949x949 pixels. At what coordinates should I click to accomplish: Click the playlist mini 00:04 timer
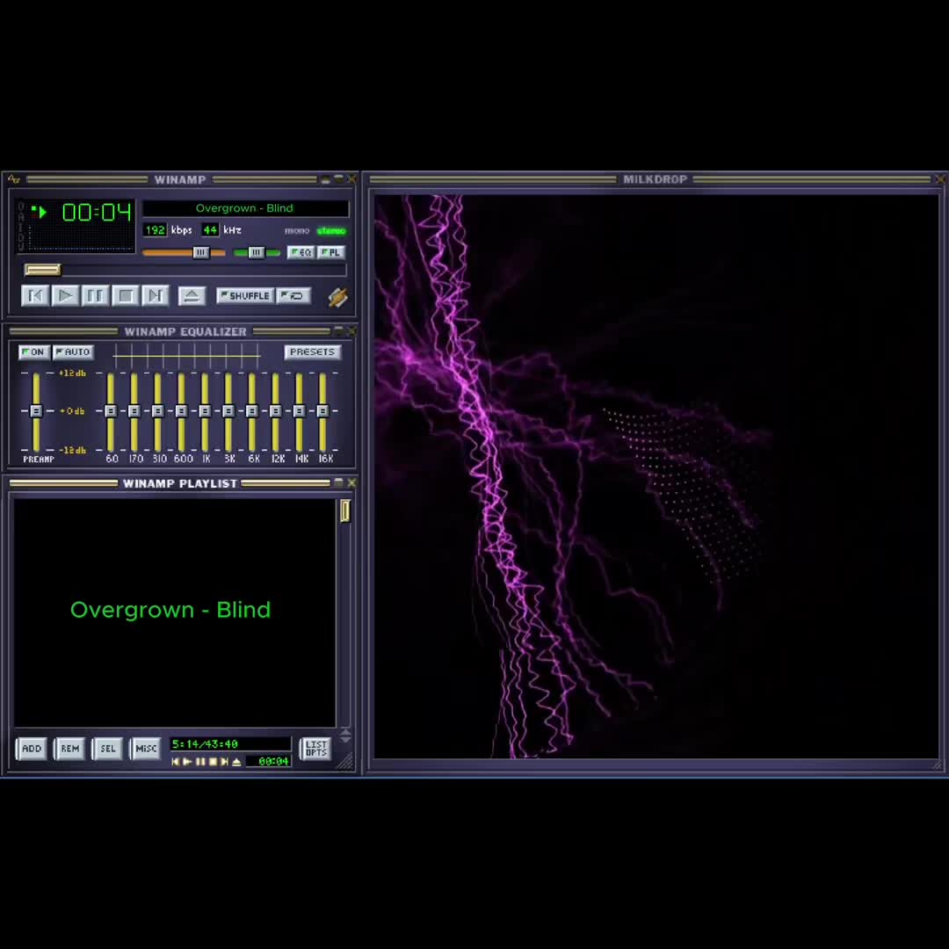coord(273,762)
